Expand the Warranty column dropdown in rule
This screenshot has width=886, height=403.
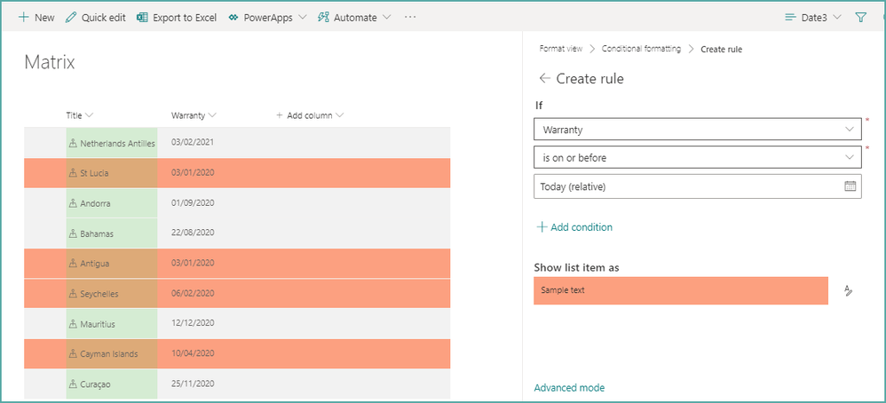coord(850,130)
